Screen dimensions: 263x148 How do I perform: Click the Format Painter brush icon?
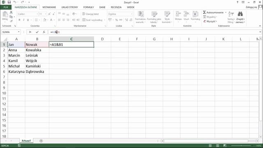[x=11, y=21]
